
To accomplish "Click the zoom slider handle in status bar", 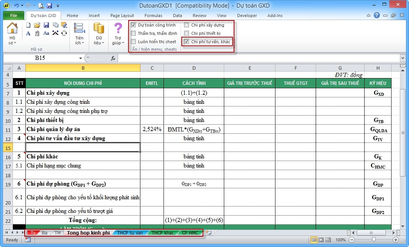I will point(374,240).
